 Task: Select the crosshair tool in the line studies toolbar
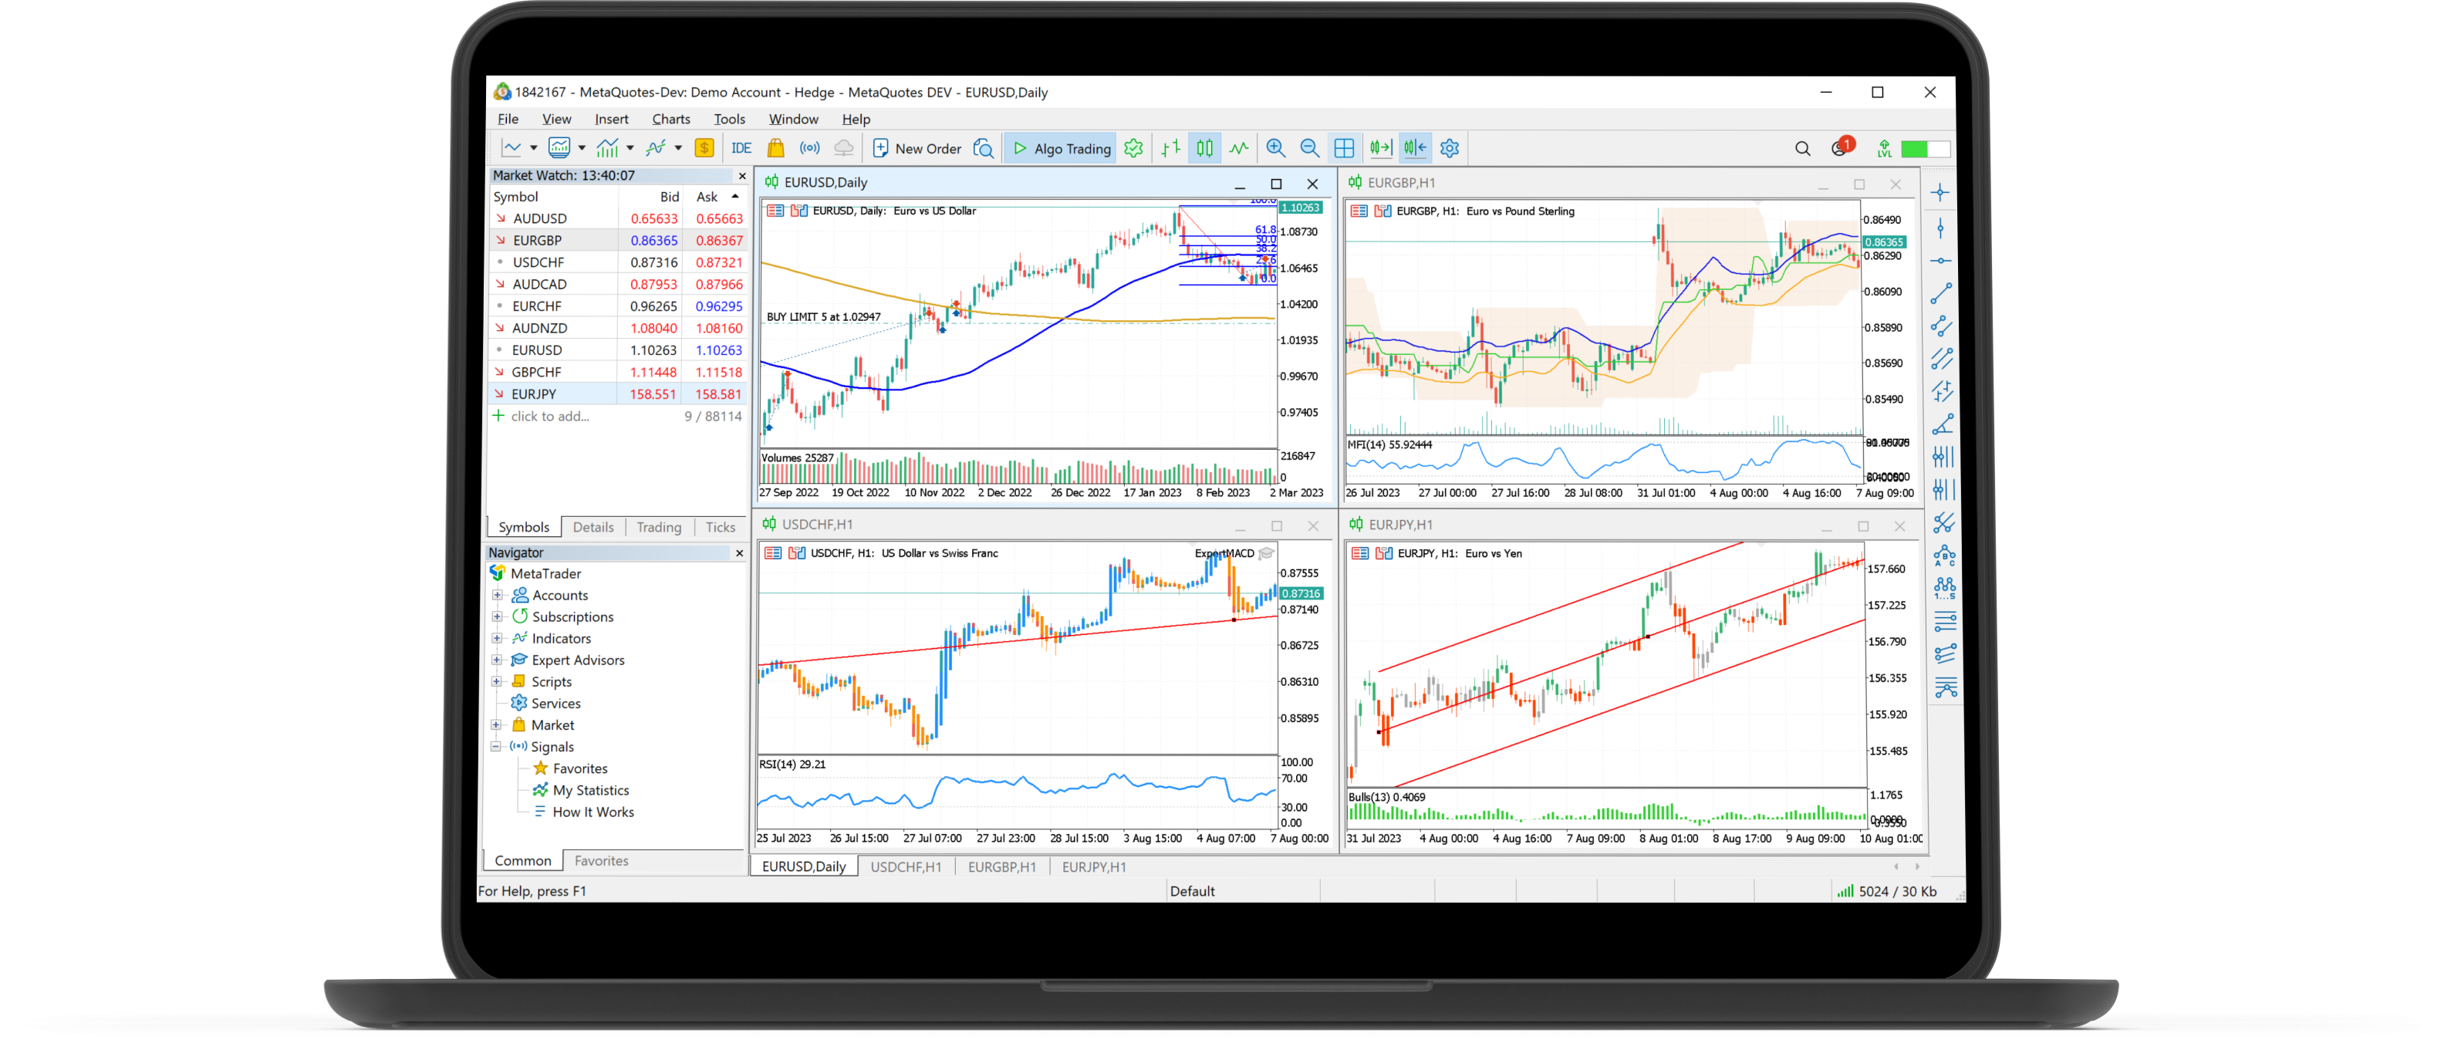coord(1941,193)
